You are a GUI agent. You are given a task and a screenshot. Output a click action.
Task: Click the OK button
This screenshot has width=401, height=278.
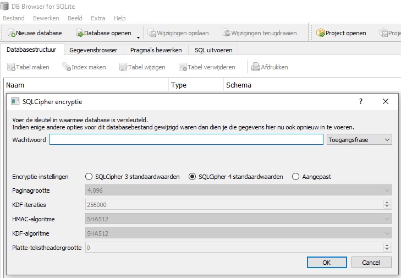pos(327,263)
